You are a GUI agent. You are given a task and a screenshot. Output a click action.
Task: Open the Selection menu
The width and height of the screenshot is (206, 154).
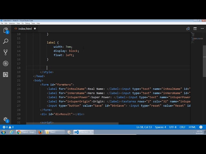[12, 23]
